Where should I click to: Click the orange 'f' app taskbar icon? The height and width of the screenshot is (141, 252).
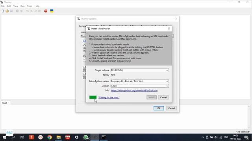[31, 137]
